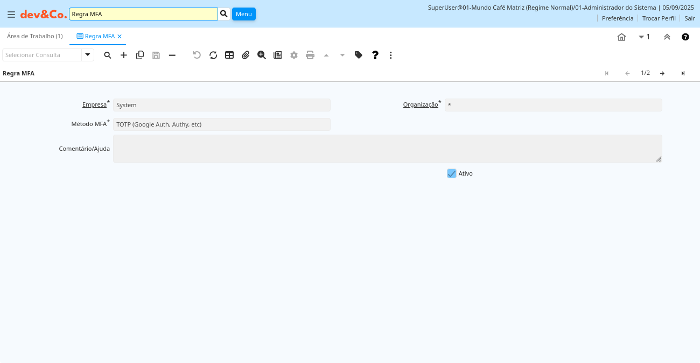Open the hamburger menu next to logo
This screenshot has width=700, height=363.
pos(11,15)
